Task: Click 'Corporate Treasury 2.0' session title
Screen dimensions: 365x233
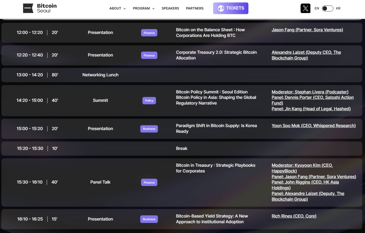Action: (216, 55)
